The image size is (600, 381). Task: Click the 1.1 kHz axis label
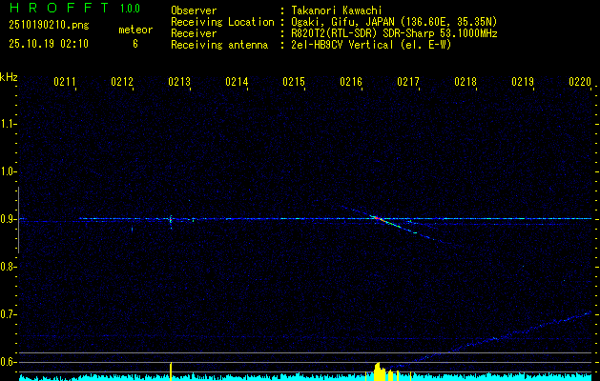[x=7, y=124]
